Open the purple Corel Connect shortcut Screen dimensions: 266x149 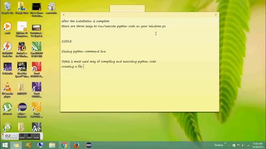click(36, 90)
